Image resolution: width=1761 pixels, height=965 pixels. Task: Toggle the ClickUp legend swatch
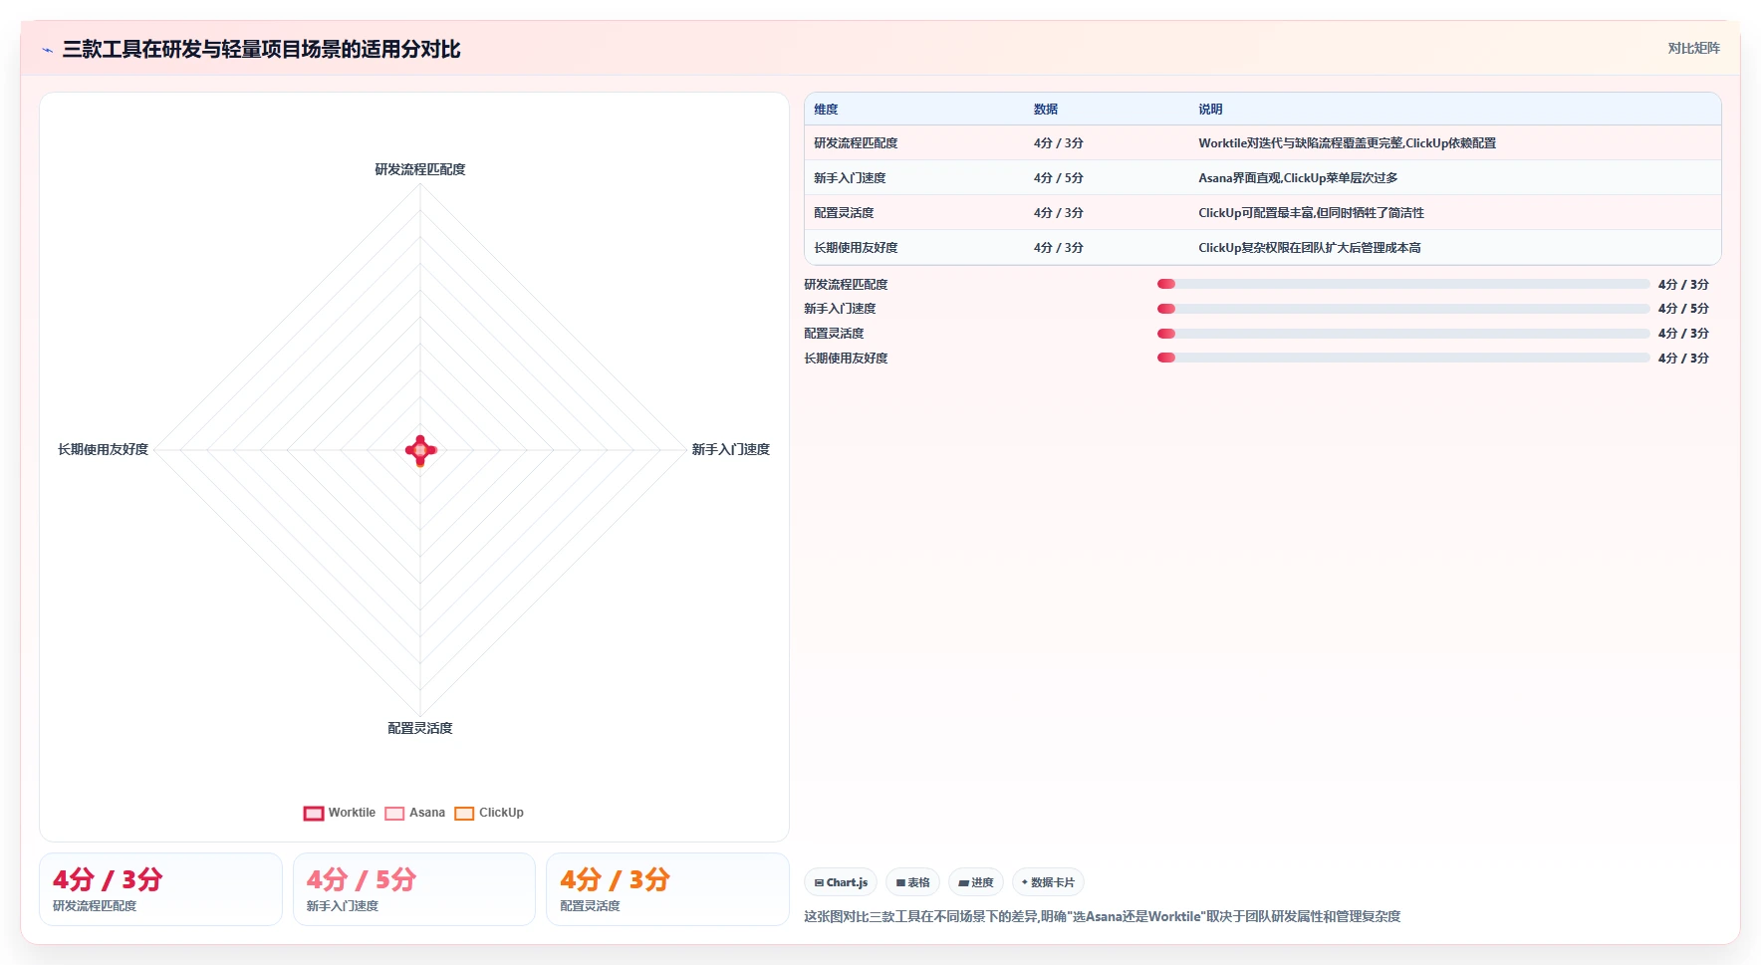(x=464, y=814)
